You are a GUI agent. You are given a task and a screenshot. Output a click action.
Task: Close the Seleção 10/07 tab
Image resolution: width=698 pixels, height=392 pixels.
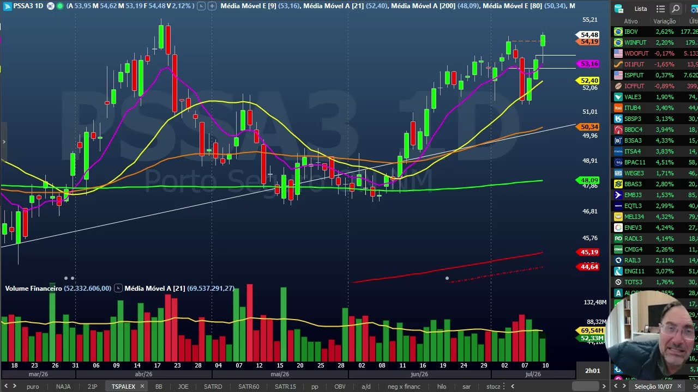[x=679, y=387]
